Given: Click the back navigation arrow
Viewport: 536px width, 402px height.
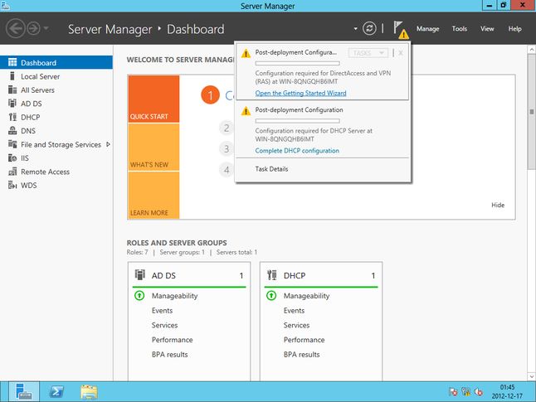Looking at the screenshot, I should [x=16, y=28].
